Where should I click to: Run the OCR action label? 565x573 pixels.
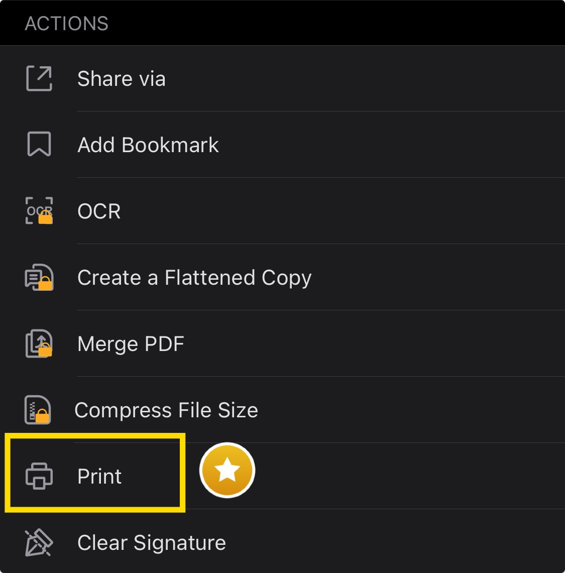coord(99,211)
